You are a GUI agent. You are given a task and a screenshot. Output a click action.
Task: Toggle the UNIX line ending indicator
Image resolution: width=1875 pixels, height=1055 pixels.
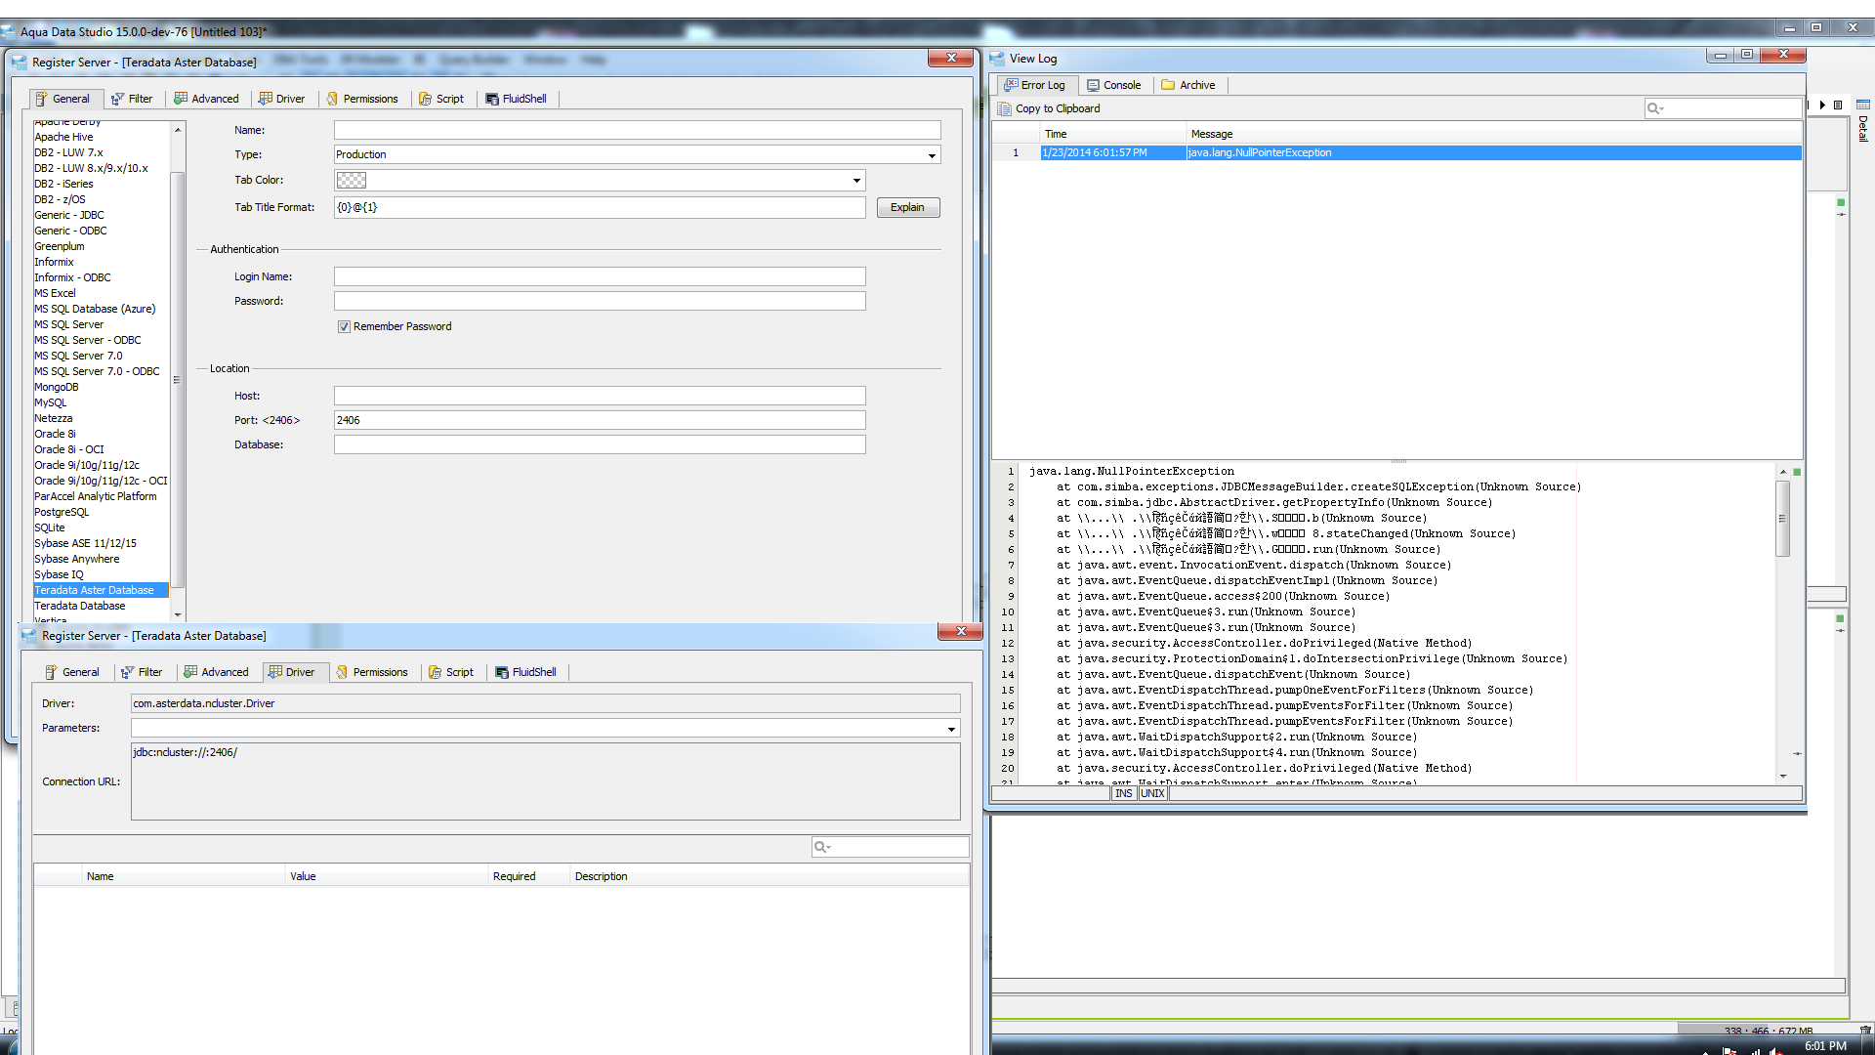pyautogui.click(x=1152, y=793)
